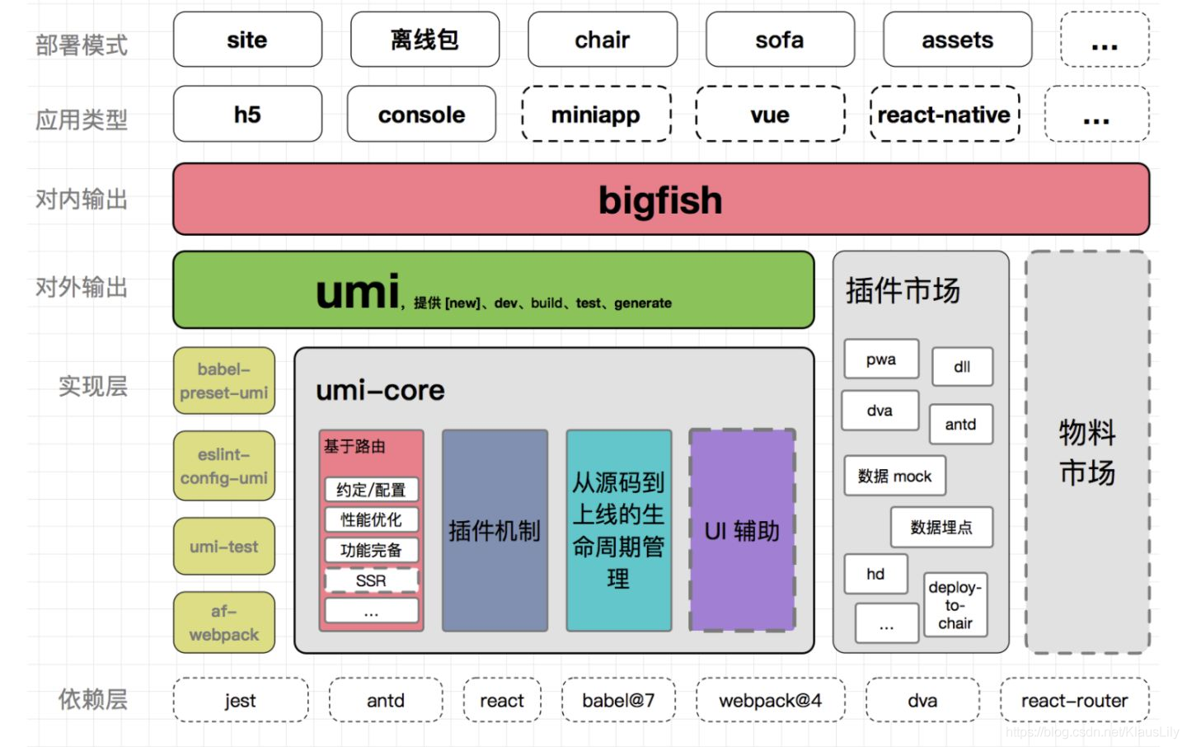Select the purple UI 辅助 block
Viewport: 1187px width, 747px height.
pos(743,530)
